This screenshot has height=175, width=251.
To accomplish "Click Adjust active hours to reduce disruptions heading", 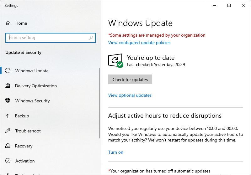I will click(x=165, y=116).
